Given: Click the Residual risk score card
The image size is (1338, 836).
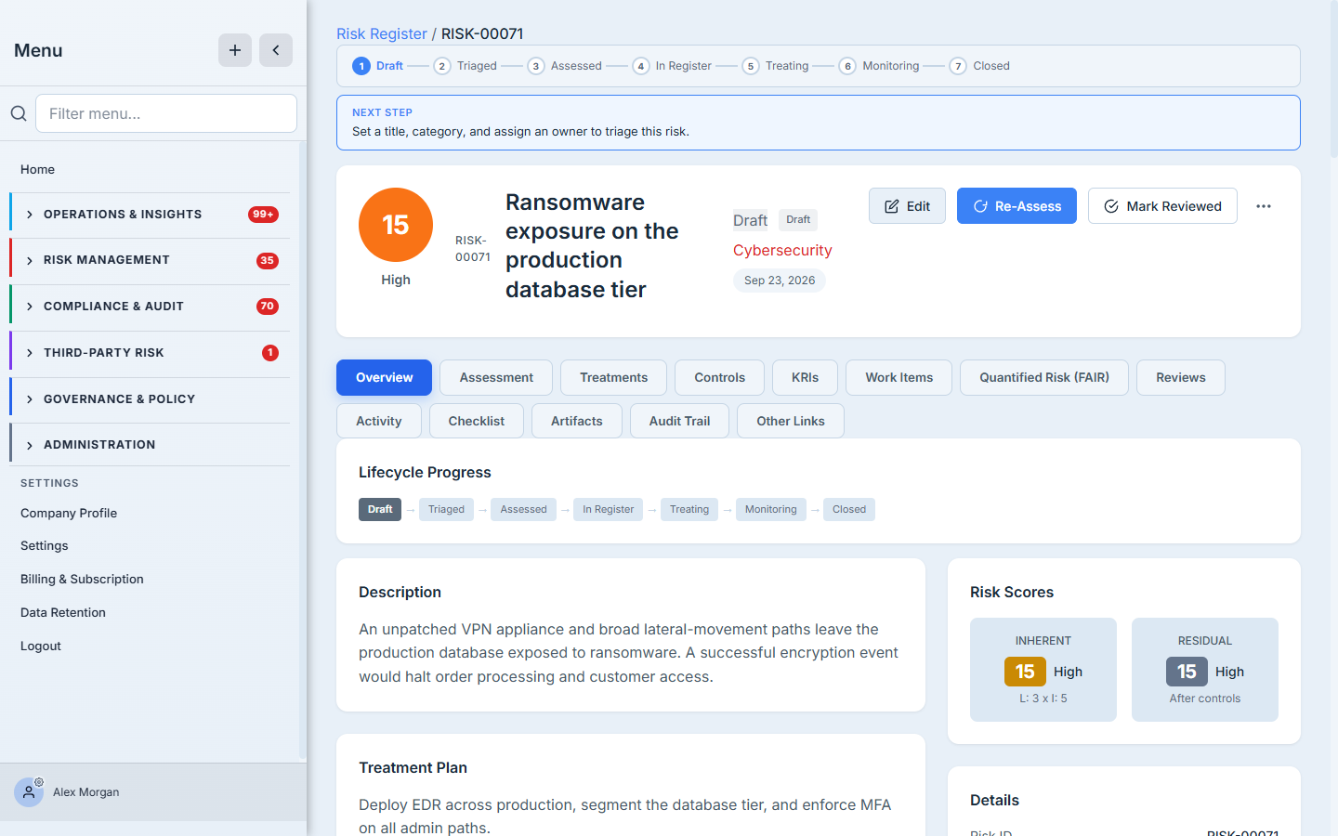Looking at the screenshot, I should (x=1205, y=670).
